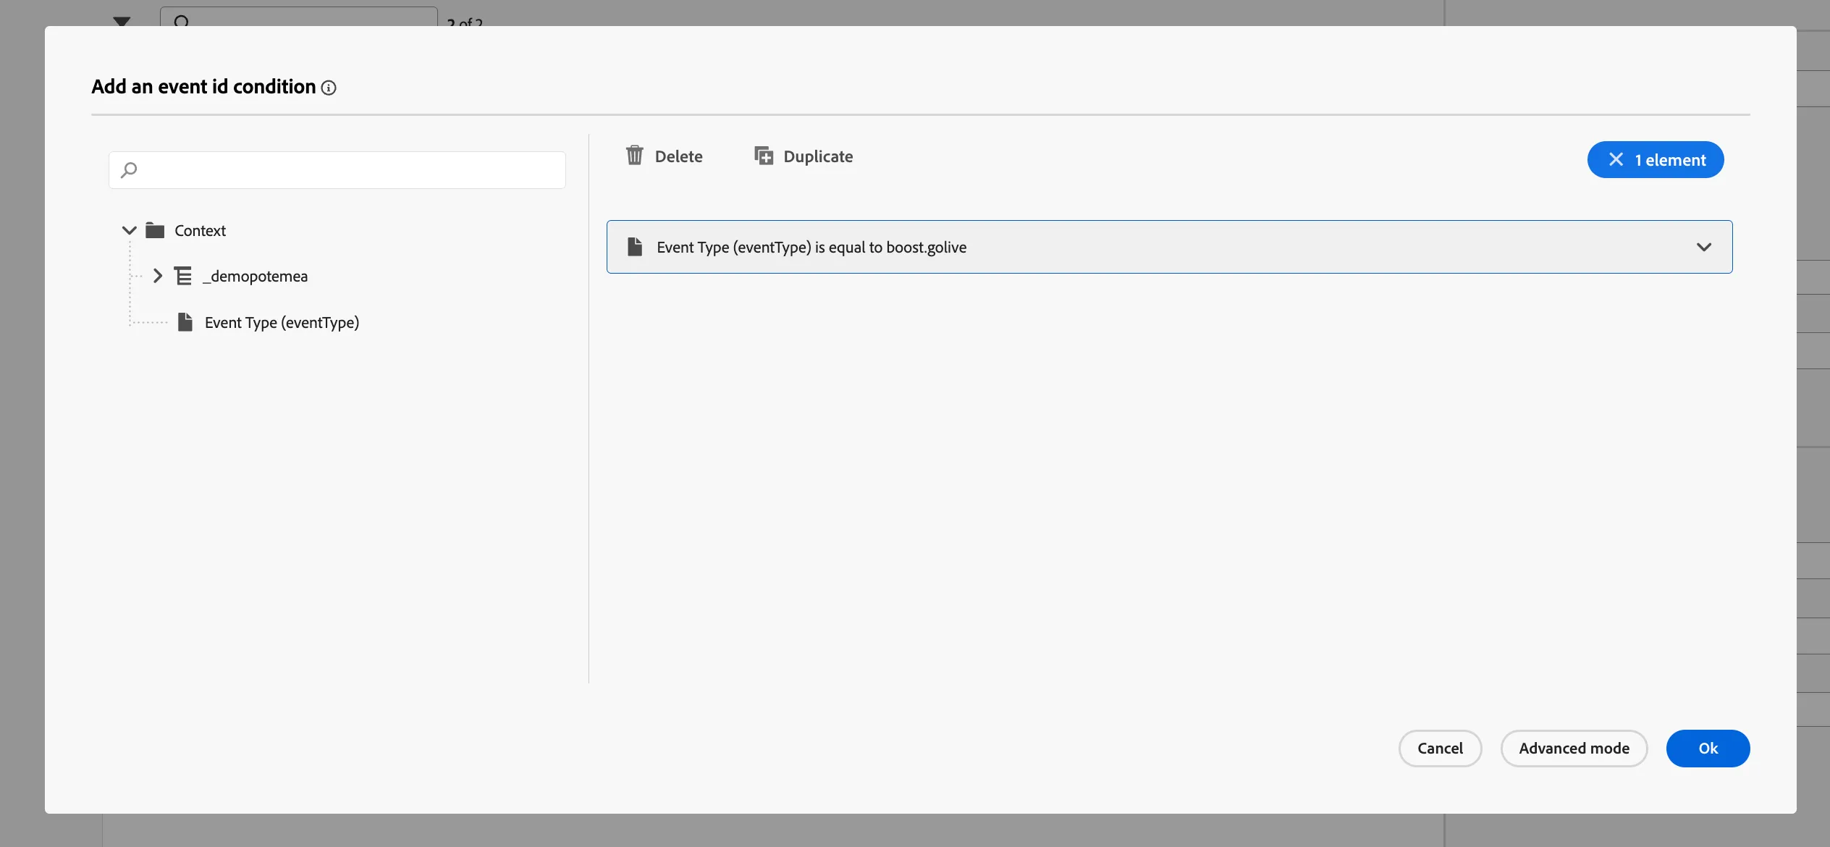The image size is (1830, 847).
Task: Expand the Event Type condition chevron
Action: [x=1704, y=247]
